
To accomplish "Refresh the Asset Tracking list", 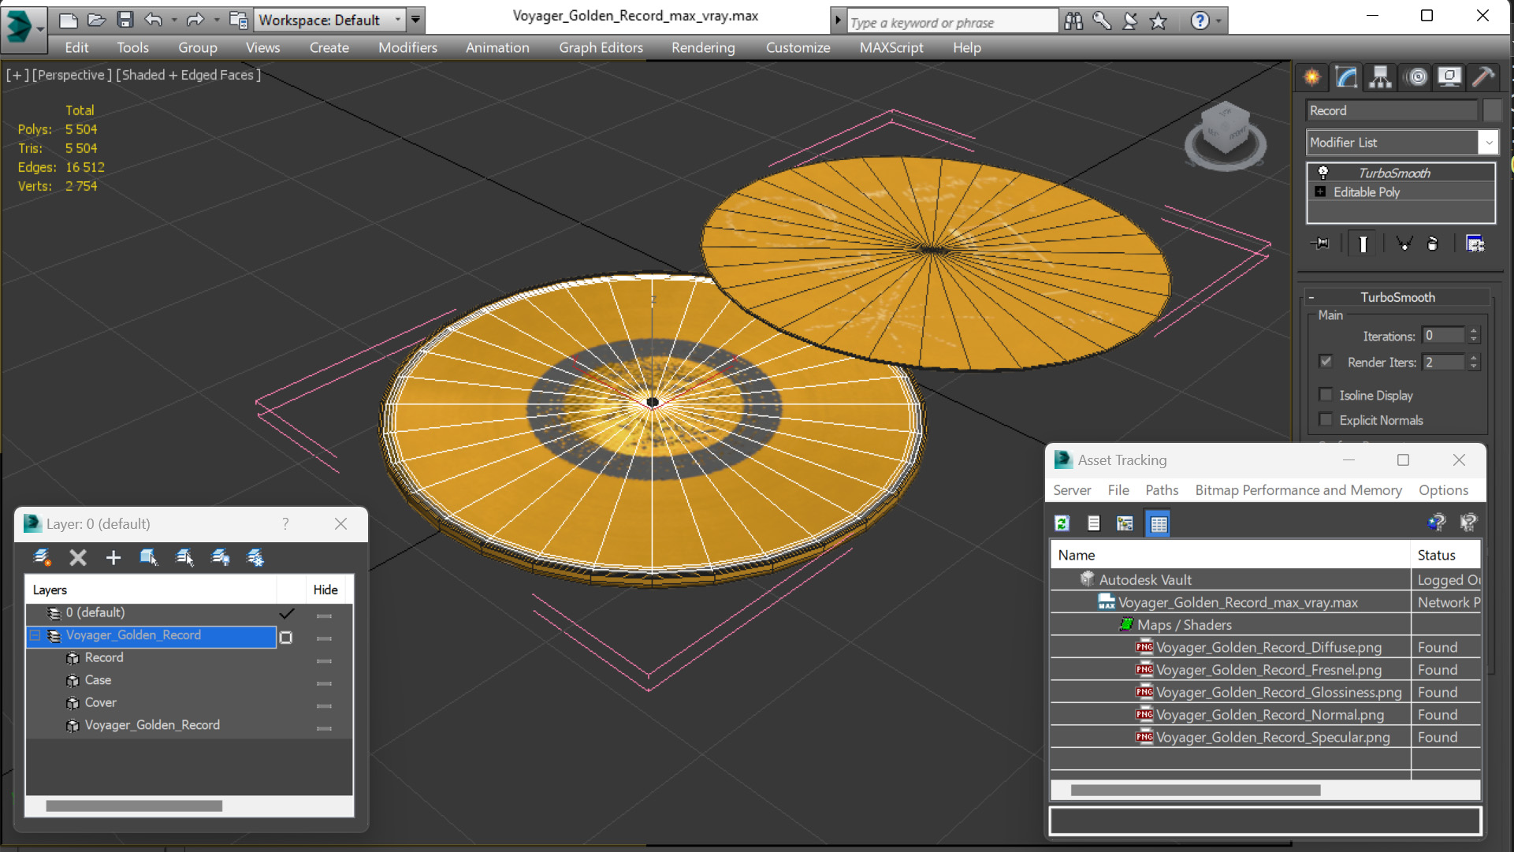I will pyautogui.click(x=1062, y=523).
